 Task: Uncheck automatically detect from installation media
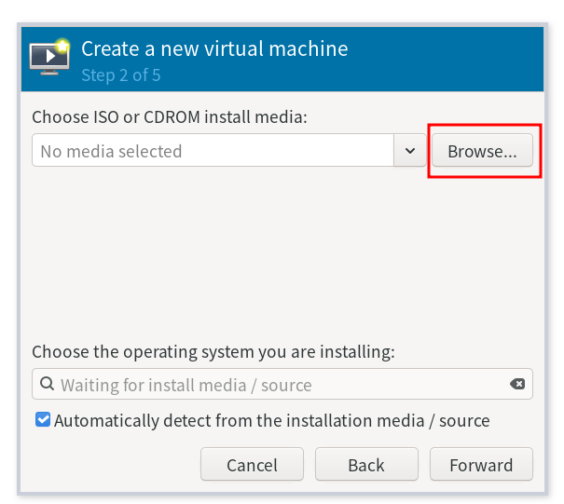tap(43, 420)
